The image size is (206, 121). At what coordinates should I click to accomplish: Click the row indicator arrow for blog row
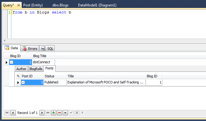coord(6,62)
